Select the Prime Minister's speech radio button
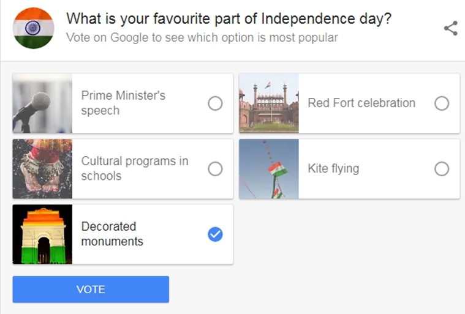Viewport: 465px width, 314px height. point(215,103)
